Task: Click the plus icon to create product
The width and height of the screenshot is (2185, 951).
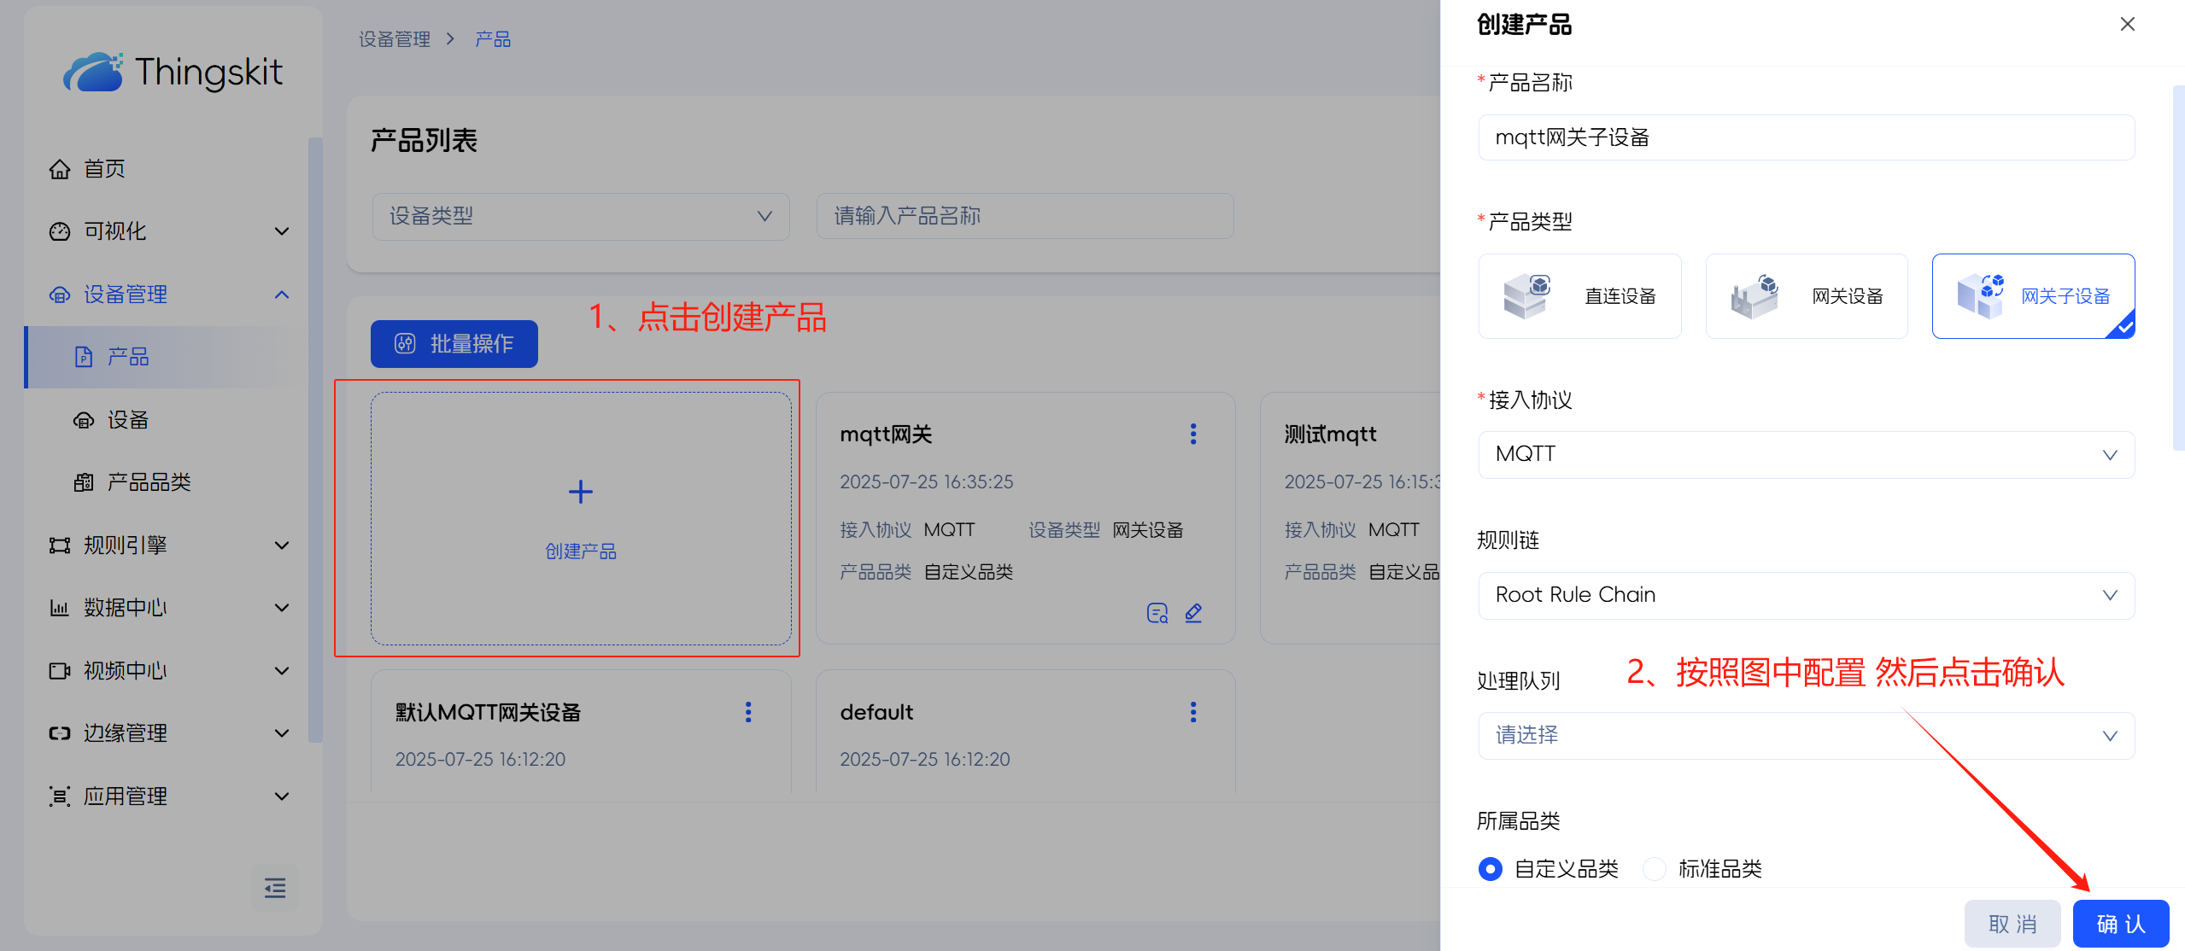Action: pyautogui.click(x=581, y=492)
